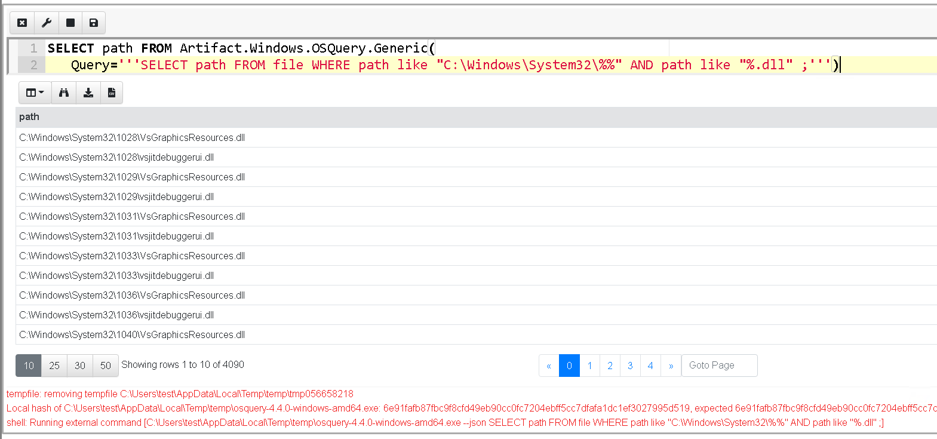Show 30 rows per page
Viewport: 937px width, 439px height.
(x=80, y=366)
